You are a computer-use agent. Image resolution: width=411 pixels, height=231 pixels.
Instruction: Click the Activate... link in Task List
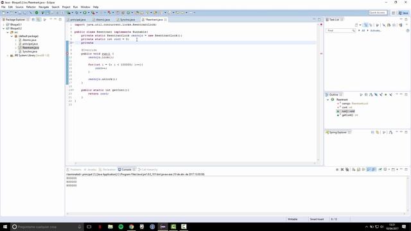(376, 31)
